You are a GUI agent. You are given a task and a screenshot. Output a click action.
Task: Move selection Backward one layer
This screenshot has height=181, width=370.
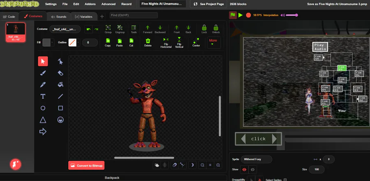160,29
